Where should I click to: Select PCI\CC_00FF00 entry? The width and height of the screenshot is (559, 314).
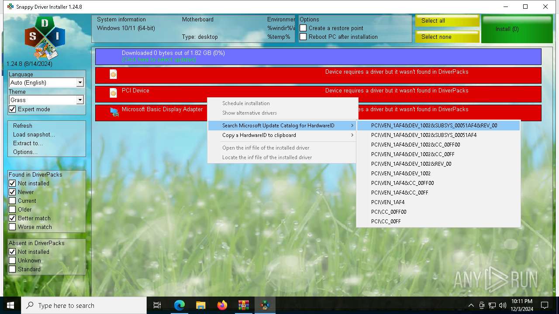coord(438,212)
